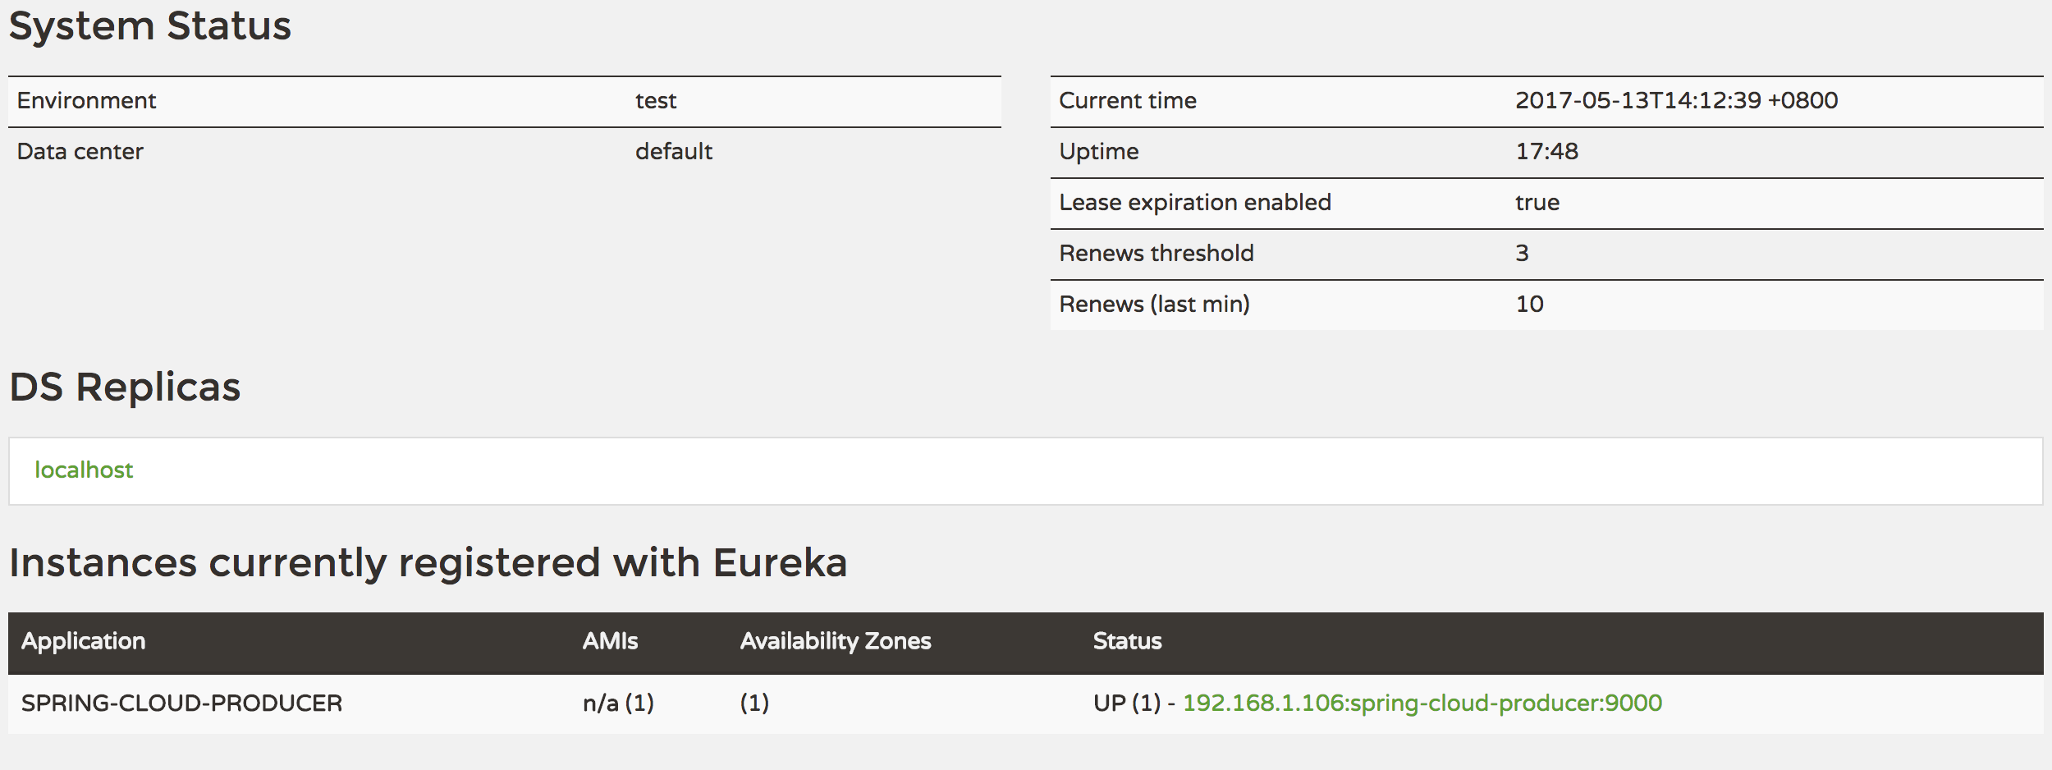Click the System Status heading
The width and height of the screenshot is (2052, 770).
[149, 25]
